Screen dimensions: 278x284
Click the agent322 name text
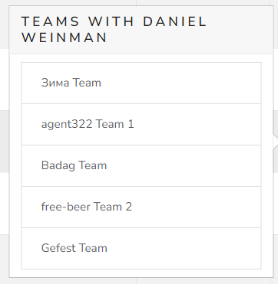[x=67, y=125]
